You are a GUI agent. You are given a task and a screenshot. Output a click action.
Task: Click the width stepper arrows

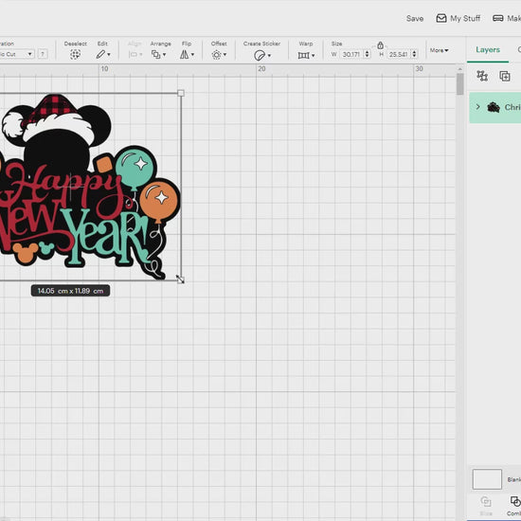pos(368,54)
